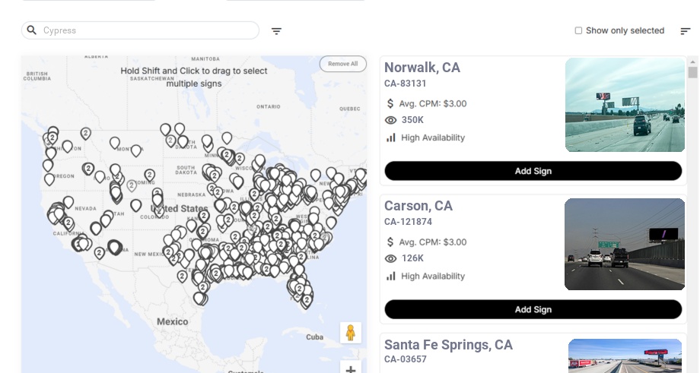Click the Carson 126K impressions eye icon
Image resolution: width=700 pixels, height=373 pixels.
391,258
